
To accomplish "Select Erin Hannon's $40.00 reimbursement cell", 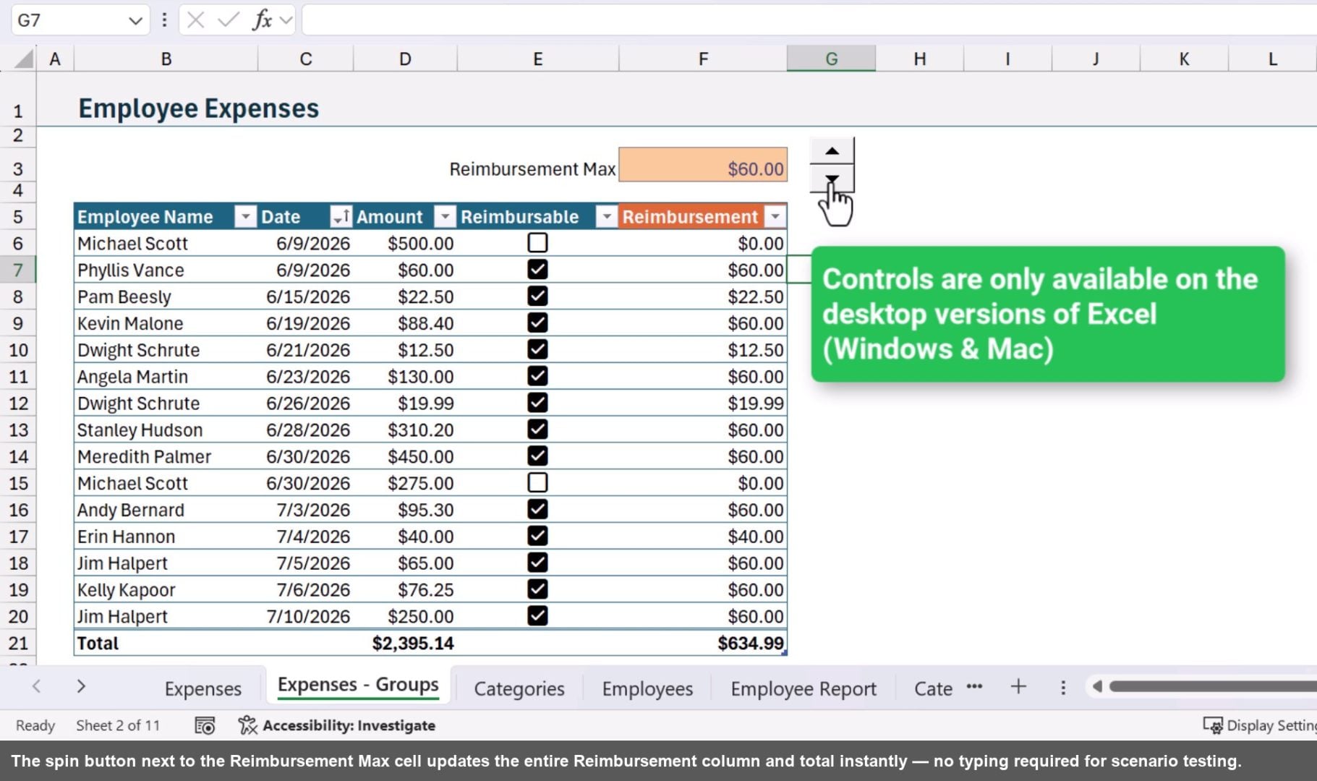I will 703,537.
